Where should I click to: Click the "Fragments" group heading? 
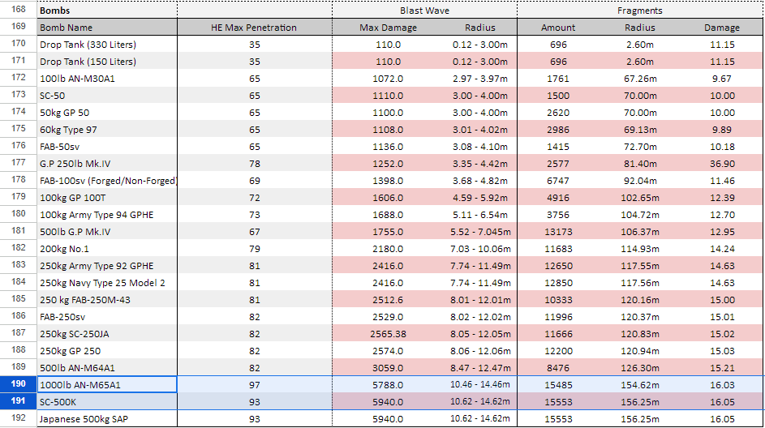(639, 11)
